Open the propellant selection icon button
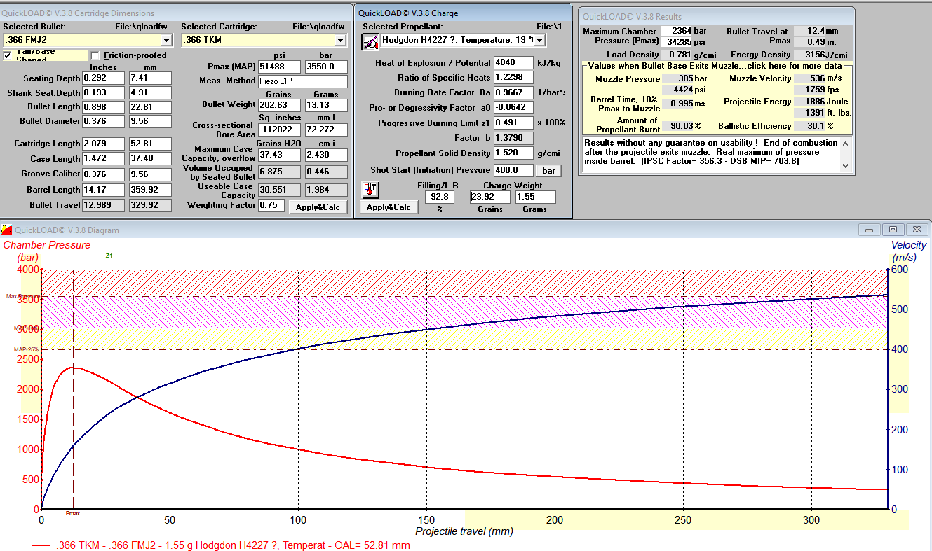Image resolution: width=932 pixels, height=551 pixels. (x=370, y=42)
